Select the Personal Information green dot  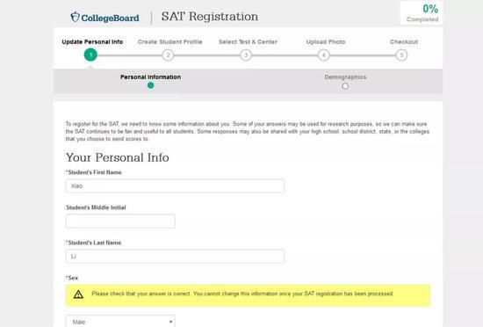coord(151,85)
